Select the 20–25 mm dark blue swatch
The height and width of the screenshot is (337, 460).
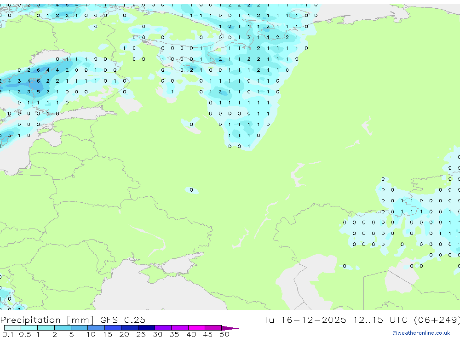pyautogui.click(x=129, y=328)
